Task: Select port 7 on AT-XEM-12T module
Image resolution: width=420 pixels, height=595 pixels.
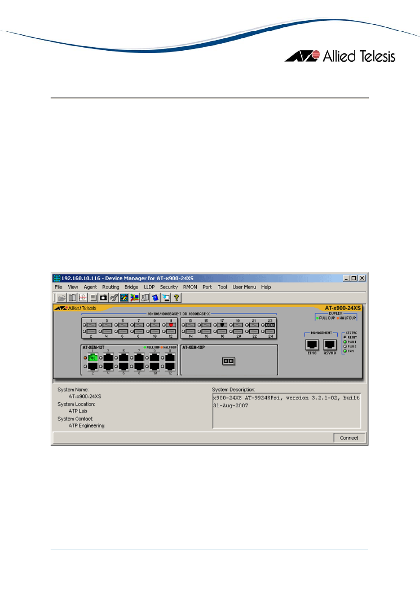Action: 139,357
